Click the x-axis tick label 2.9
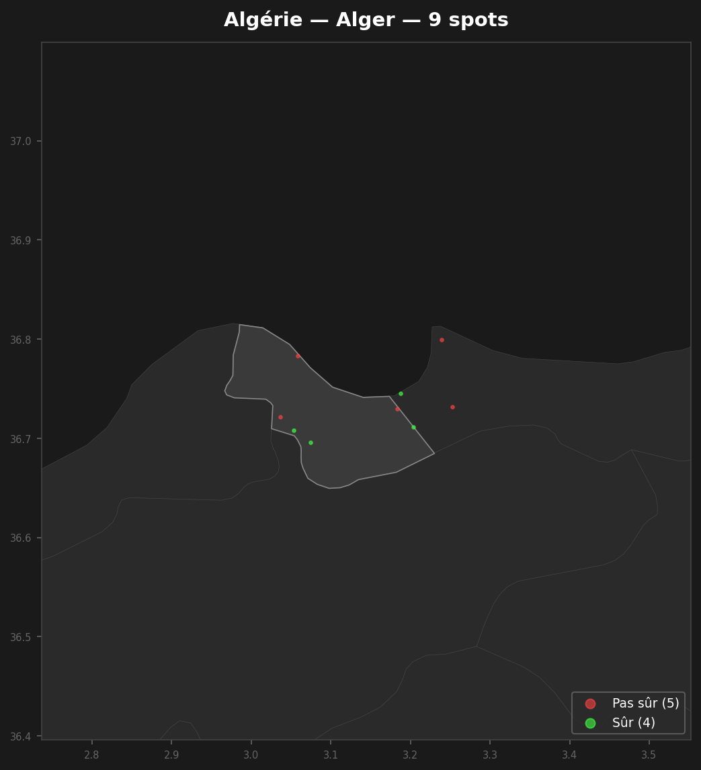Image resolution: width=701 pixels, height=770 pixels. [x=171, y=755]
